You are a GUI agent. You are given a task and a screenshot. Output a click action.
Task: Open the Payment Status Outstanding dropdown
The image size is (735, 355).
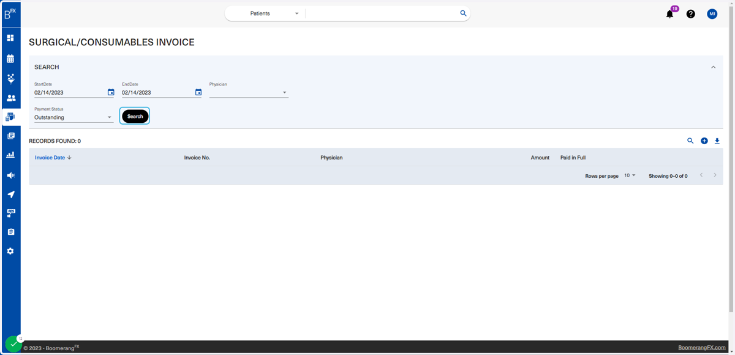point(73,117)
